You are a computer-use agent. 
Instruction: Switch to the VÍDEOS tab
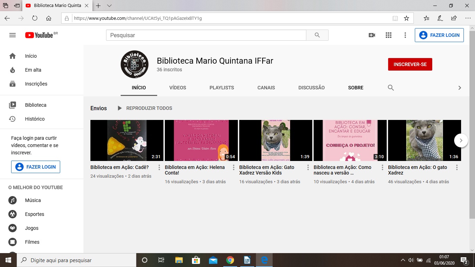(178, 88)
